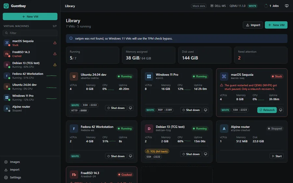293x183 pixels.
Task: Click SSH :2222 tag on Ubuntu card
Action: pyautogui.click(x=90, y=105)
